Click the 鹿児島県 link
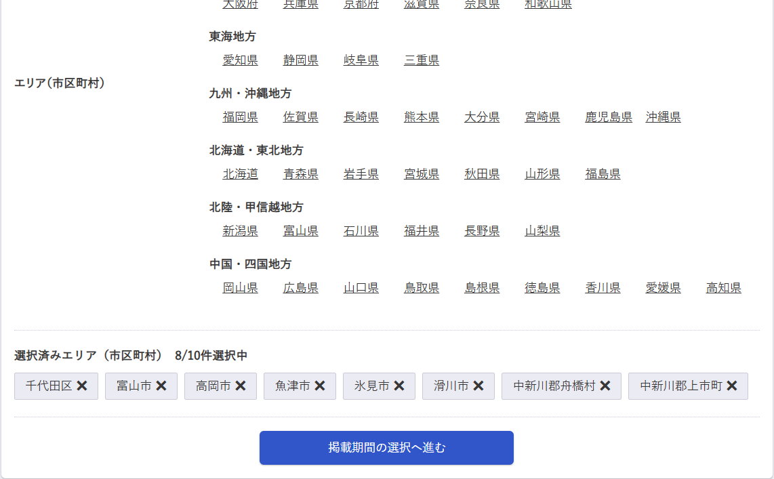 [x=609, y=117]
